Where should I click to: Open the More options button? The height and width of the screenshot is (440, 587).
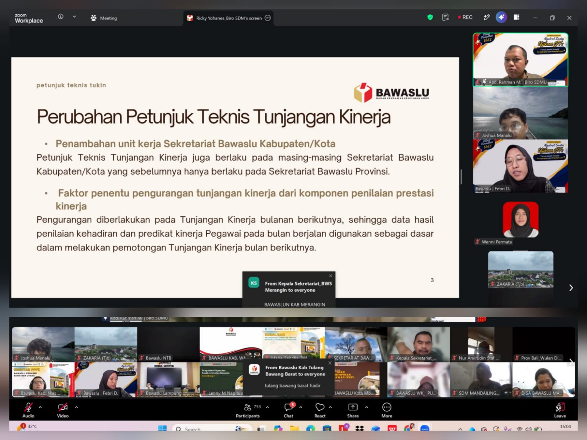[387, 410]
